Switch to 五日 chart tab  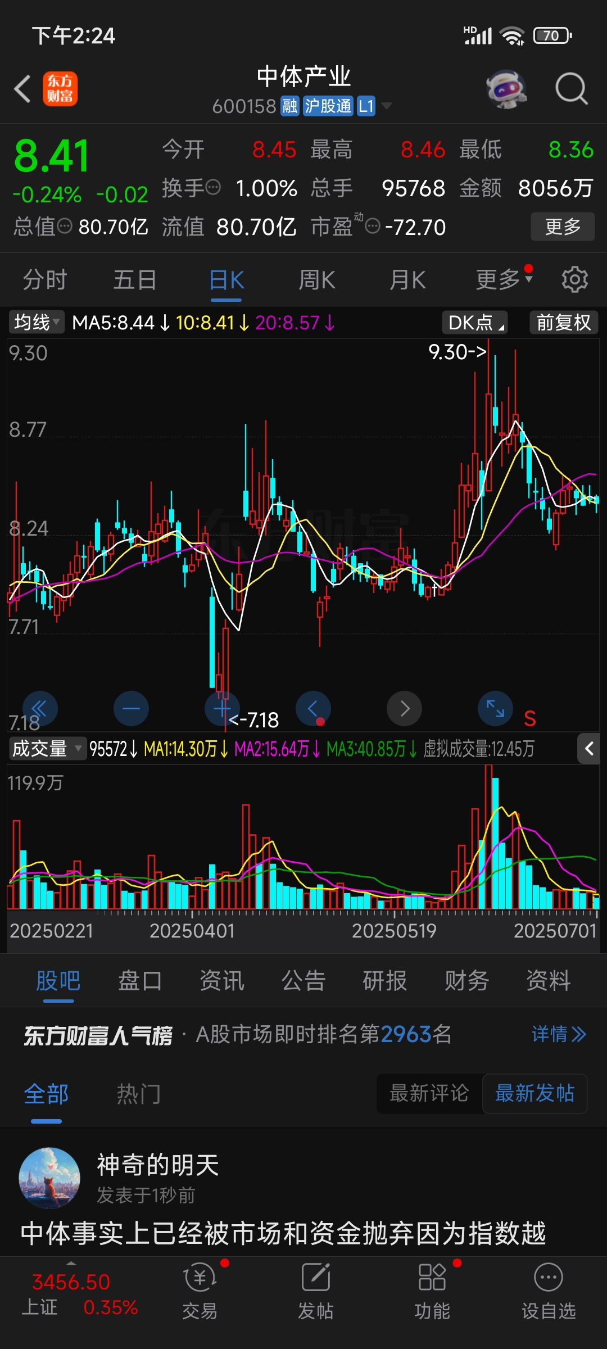(135, 280)
